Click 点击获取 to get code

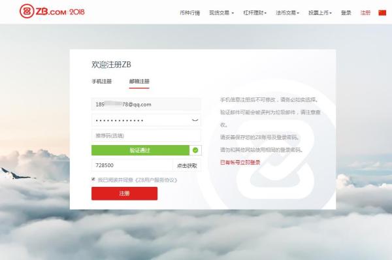click(x=187, y=165)
